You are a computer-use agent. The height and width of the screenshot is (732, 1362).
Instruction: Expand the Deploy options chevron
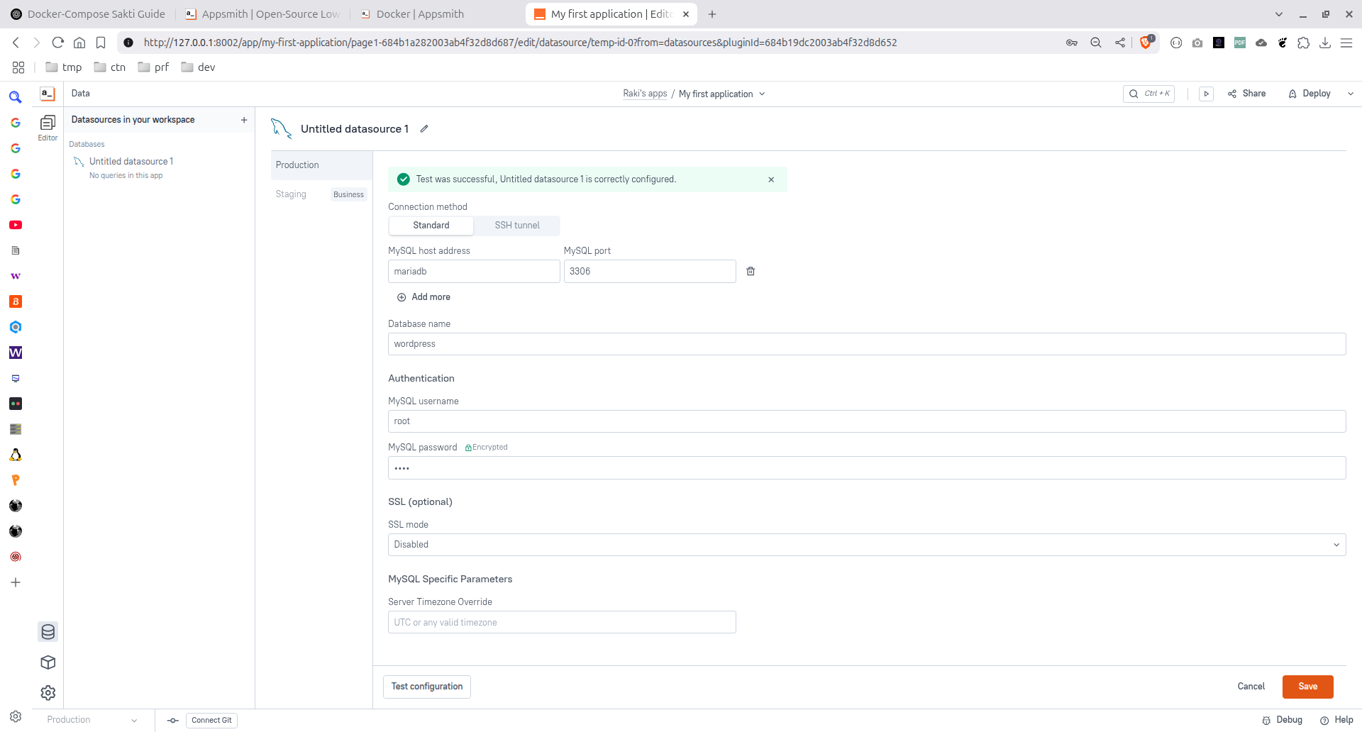click(x=1351, y=94)
